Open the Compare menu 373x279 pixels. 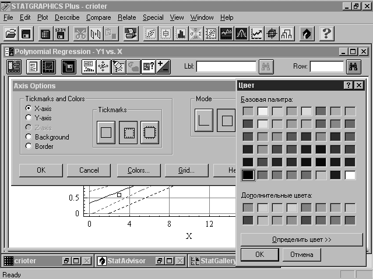(x=98, y=17)
